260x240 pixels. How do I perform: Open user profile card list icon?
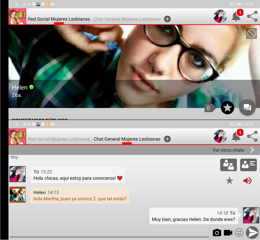coord(249,165)
